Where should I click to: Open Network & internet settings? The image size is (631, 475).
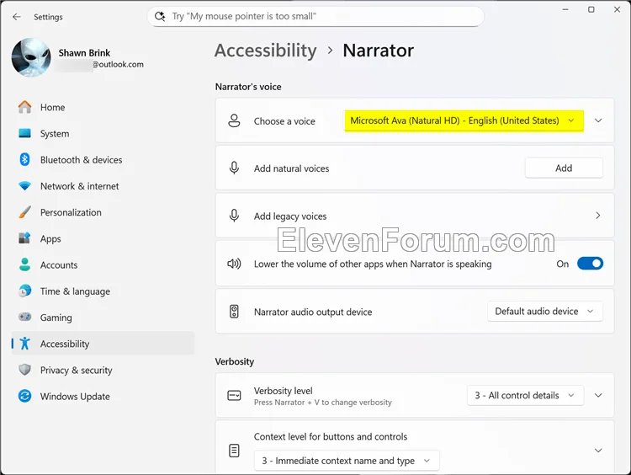tap(103, 186)
